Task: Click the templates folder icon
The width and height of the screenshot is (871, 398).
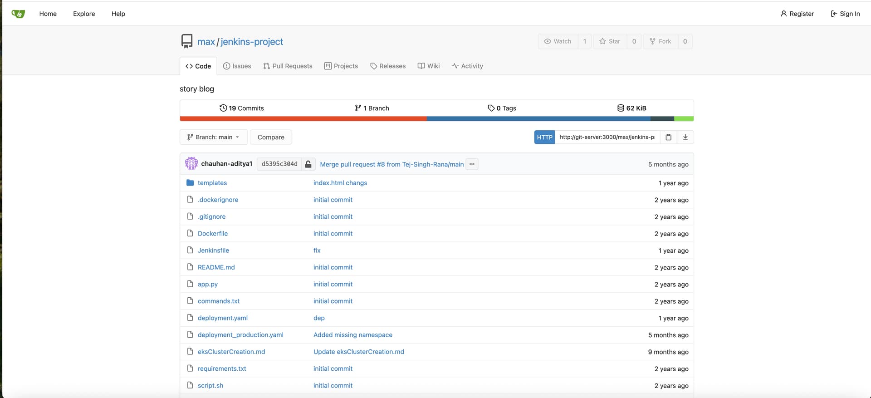Action: (x=190, y=183)
